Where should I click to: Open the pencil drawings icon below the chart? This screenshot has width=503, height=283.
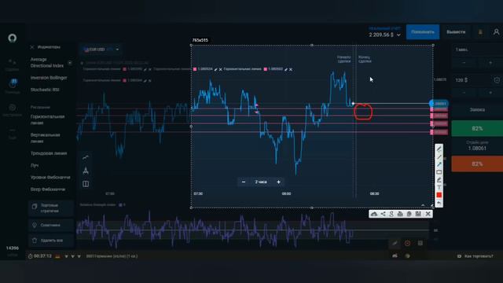[x=395, y=243]
